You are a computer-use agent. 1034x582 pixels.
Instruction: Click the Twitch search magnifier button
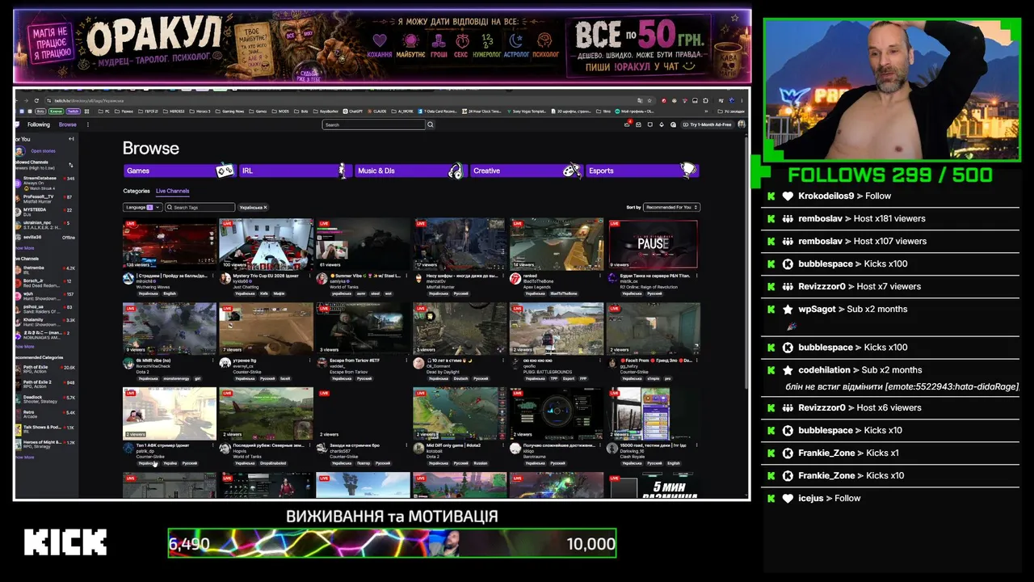click(x=431, y=124)
